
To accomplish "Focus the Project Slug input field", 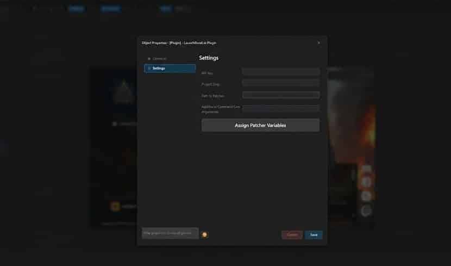I will [x=281, y=83].
